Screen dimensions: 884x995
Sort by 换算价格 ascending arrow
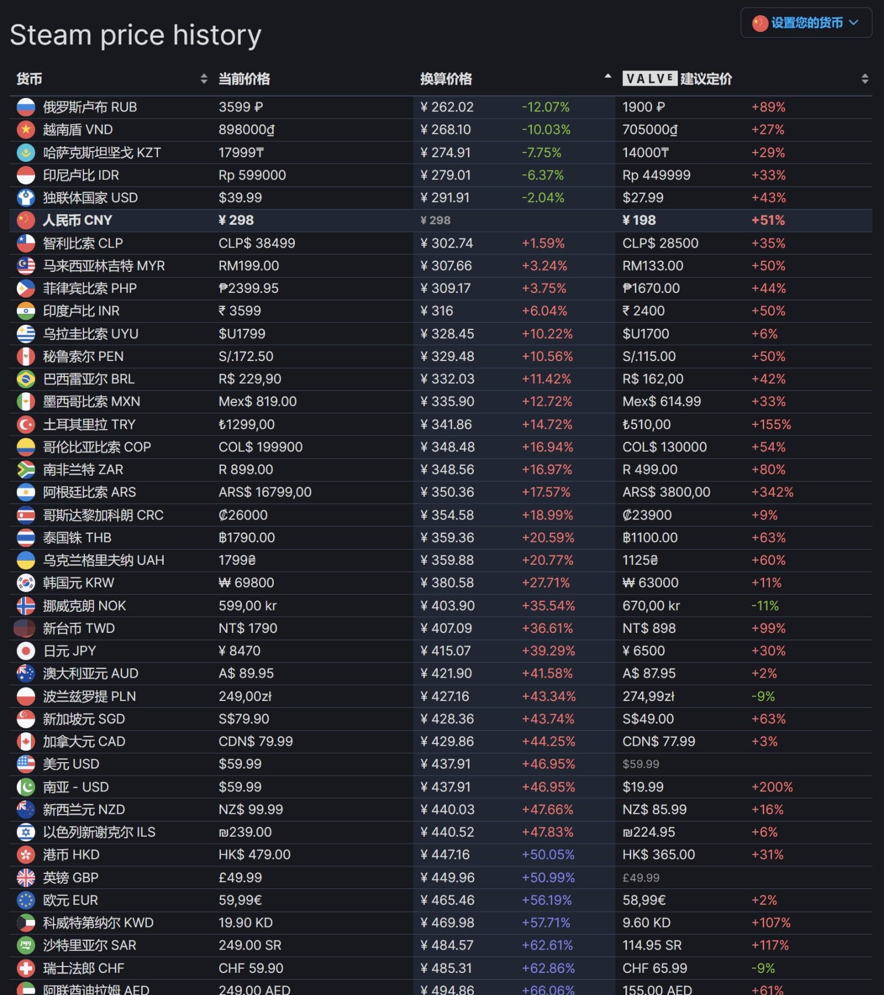tap(608, 76)
